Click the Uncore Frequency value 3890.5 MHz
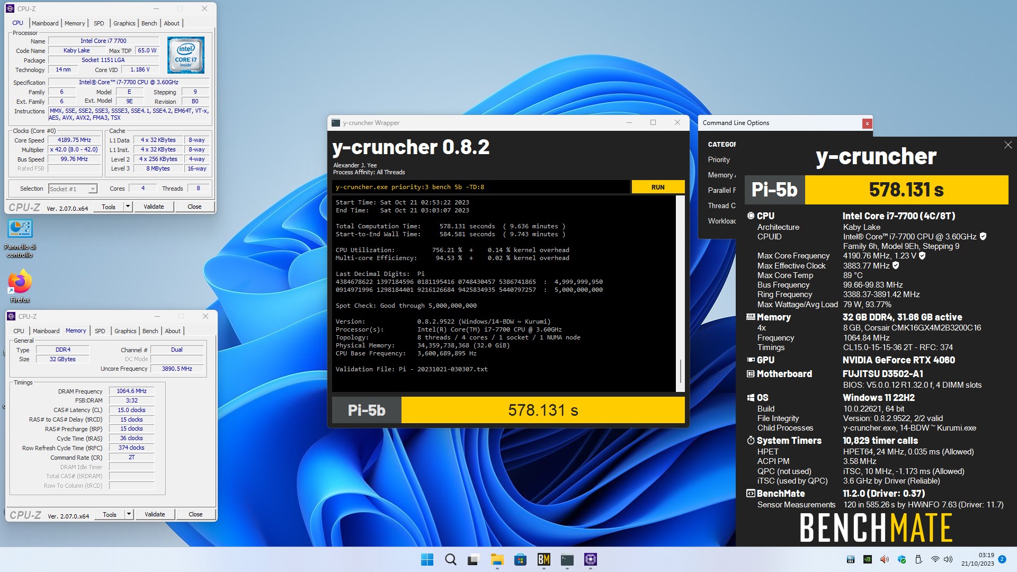 coord(177,369)
